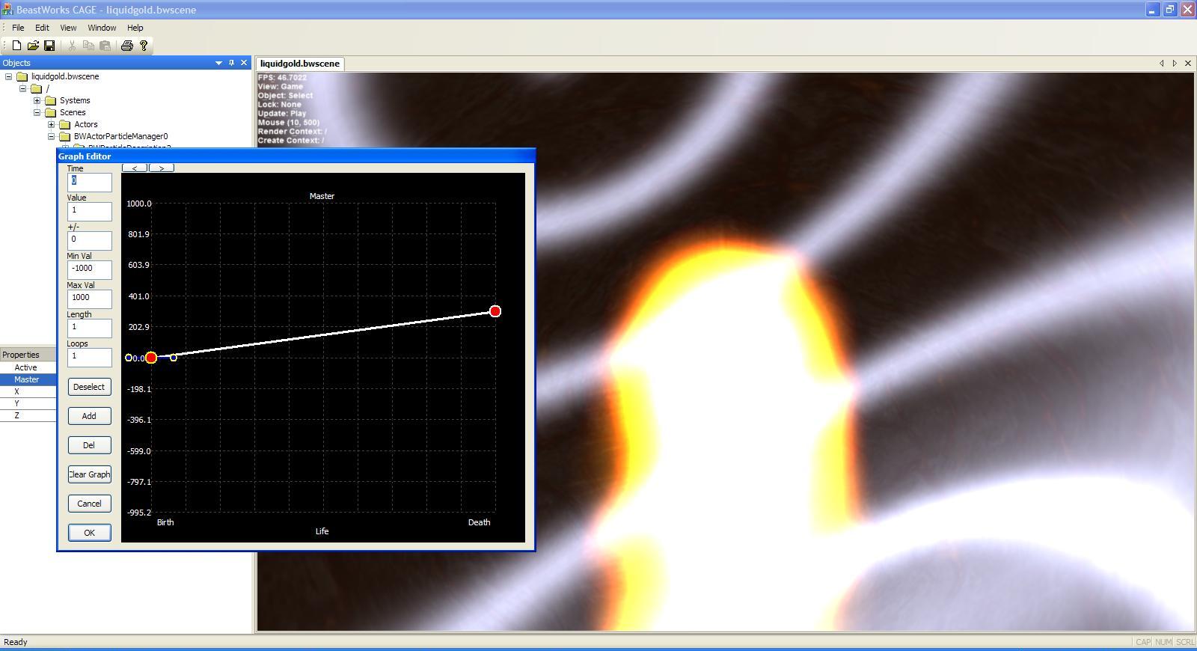Image resolution: width=1197 pixels, height=651 pixels.
Task: Open the Edit menu
Action: tap(42, 28)
